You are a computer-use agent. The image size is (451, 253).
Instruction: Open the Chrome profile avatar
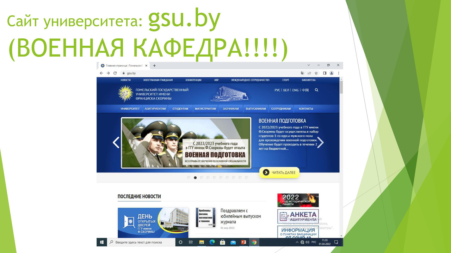(332, 73)
